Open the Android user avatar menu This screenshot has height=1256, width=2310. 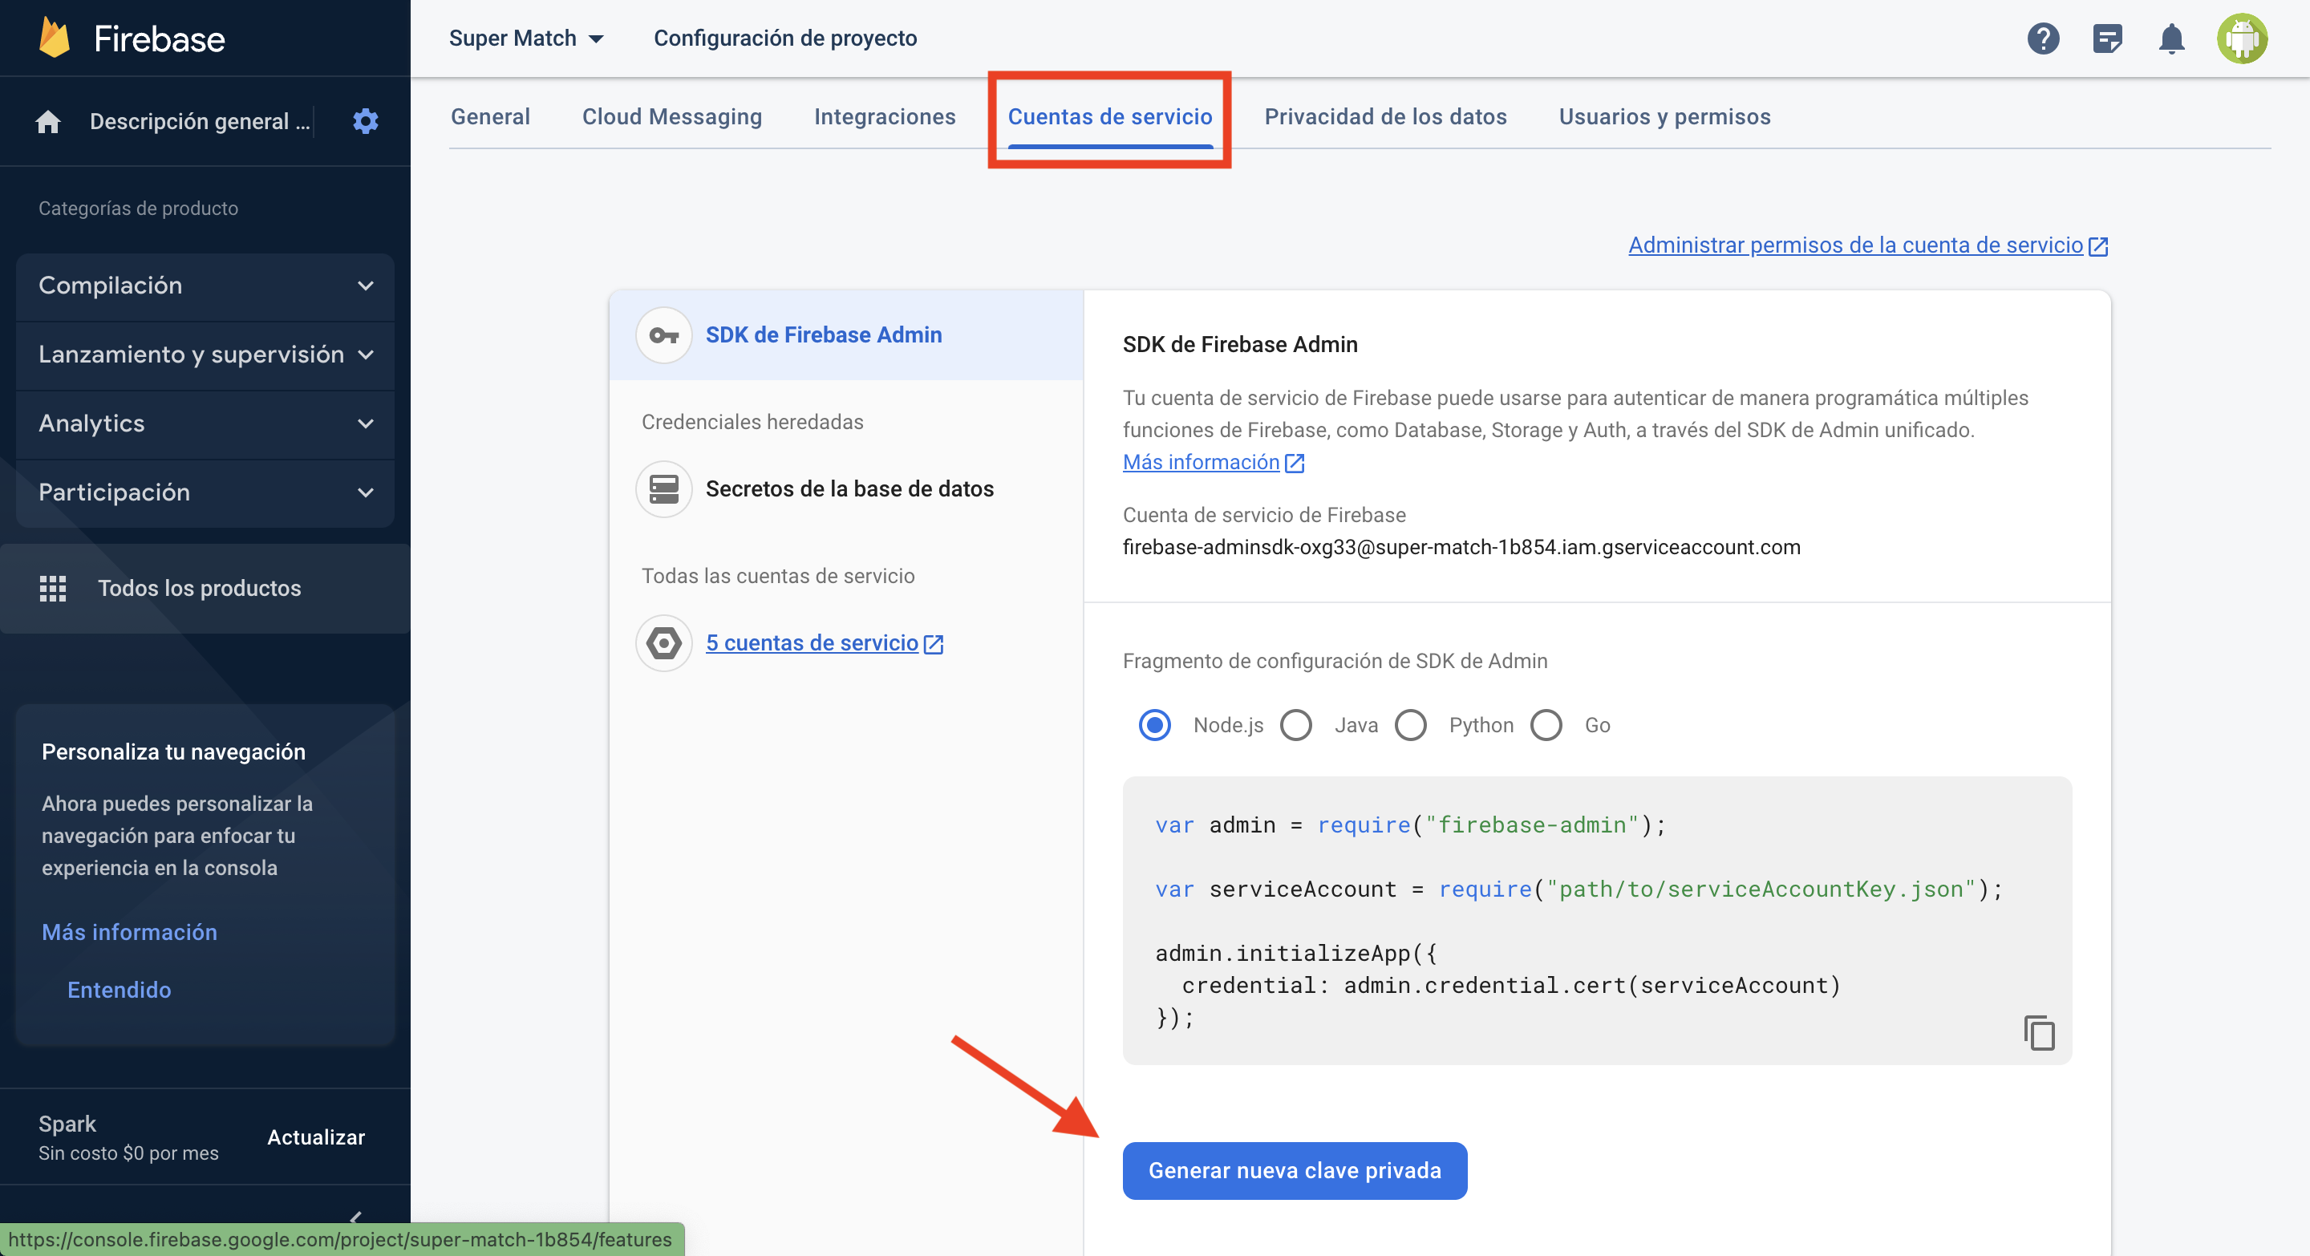pyautogui.click(x=2242, y=38)
